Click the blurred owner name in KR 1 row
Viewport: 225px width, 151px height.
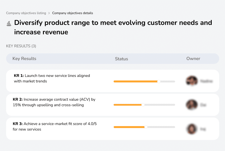[206, 81]
